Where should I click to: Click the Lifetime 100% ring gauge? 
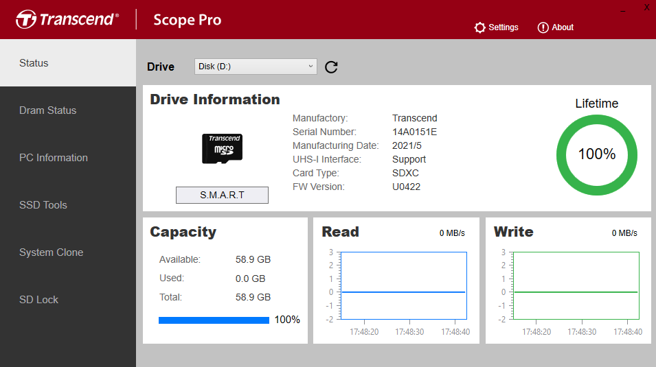click(597, 155)
